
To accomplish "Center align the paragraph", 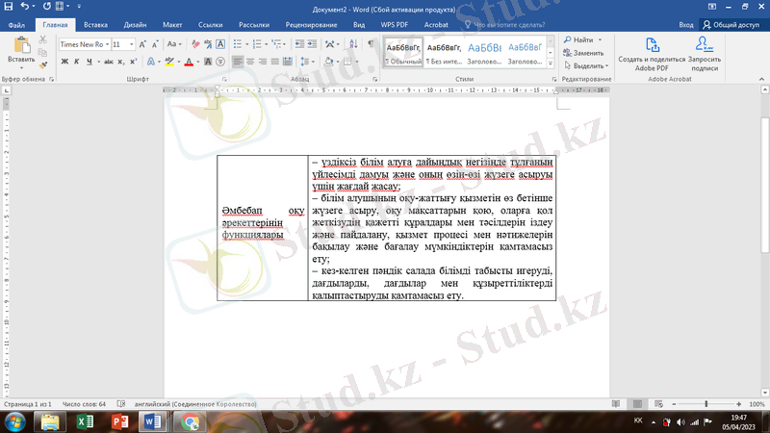I will 249,62.
